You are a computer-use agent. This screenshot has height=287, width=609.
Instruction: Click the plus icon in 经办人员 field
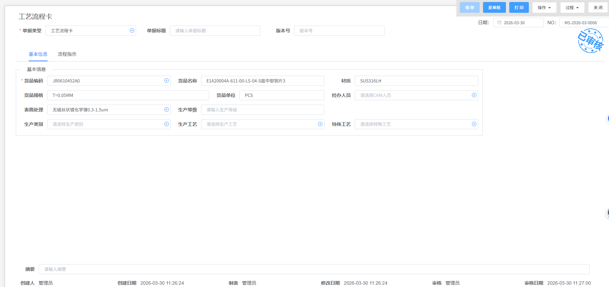coord(474,95)
